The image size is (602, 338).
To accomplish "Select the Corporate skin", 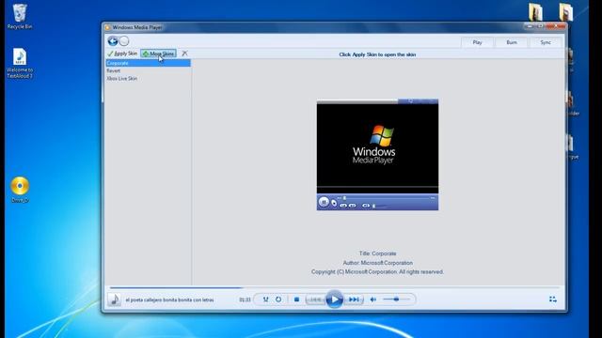I will point(149,63).
